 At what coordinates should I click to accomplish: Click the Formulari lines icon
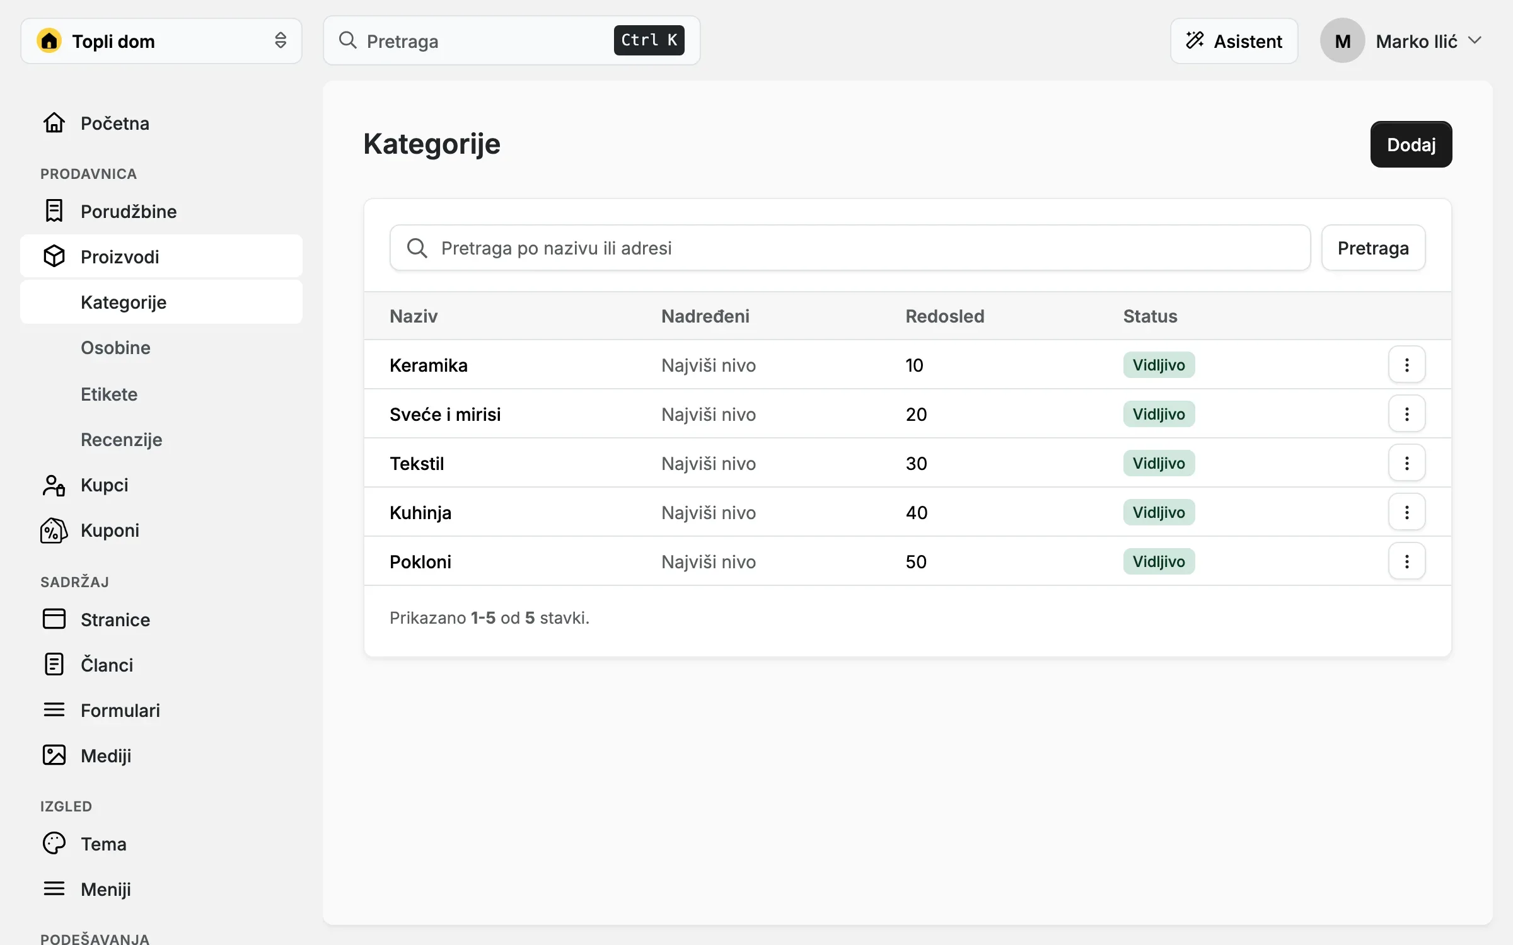(x=54, y=710)
